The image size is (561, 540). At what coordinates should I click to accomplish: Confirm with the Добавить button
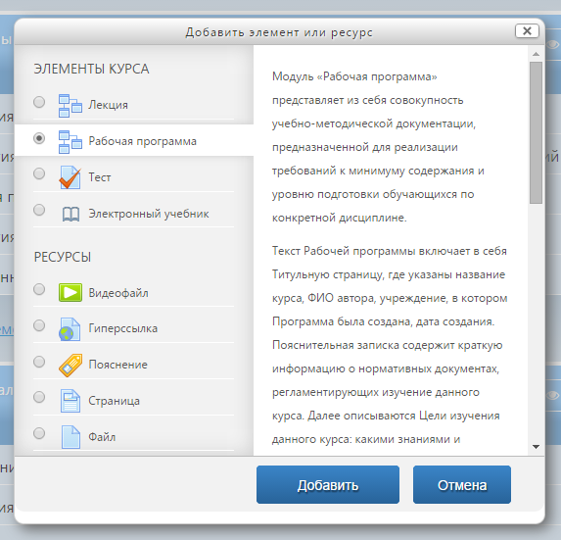point(328,485)
